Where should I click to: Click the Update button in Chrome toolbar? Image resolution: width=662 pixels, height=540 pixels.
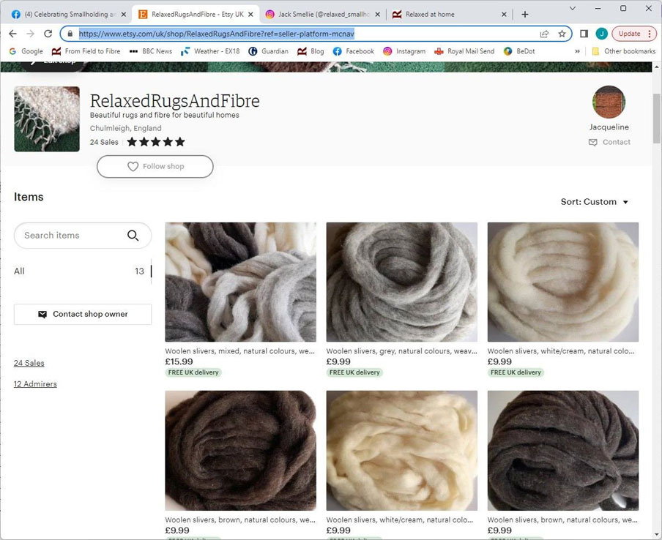click(634, 34)
